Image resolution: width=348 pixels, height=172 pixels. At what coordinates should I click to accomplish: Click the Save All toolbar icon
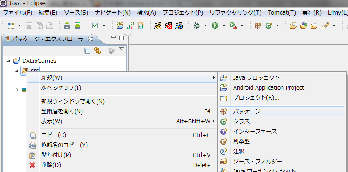pos(39,26)
